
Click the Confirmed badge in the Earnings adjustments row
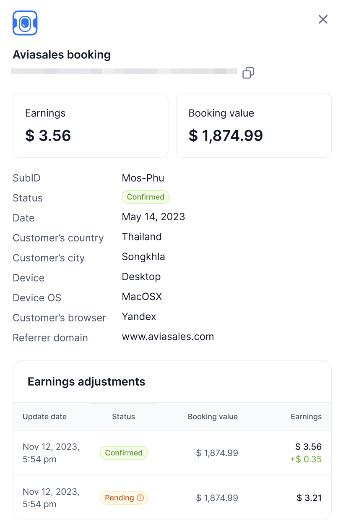pyautogui.click(x=123, y=453)
